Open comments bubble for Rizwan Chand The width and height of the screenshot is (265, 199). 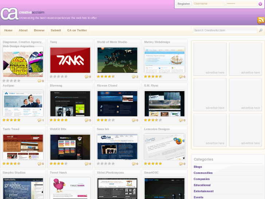(134, 120)
